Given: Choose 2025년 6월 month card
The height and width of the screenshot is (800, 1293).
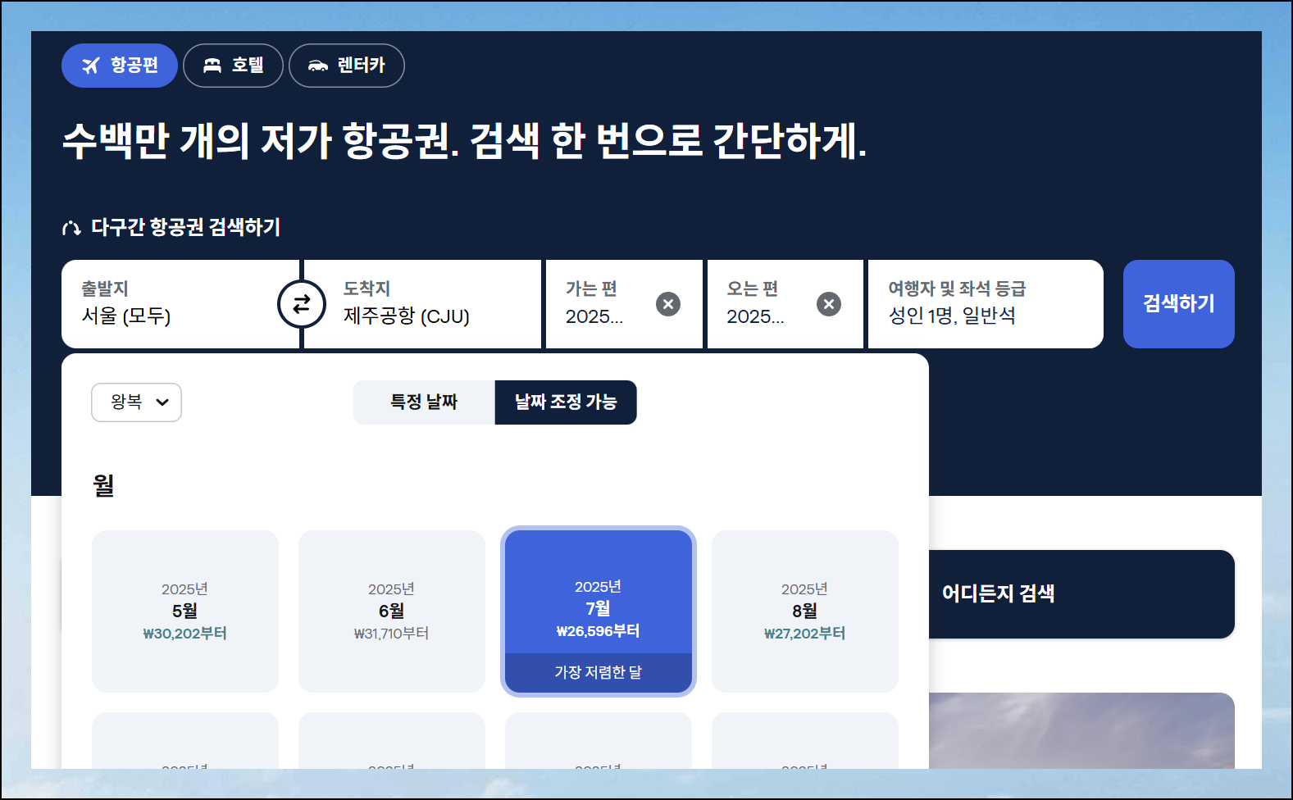Looking at the screenshot, I should click(392, 611).
